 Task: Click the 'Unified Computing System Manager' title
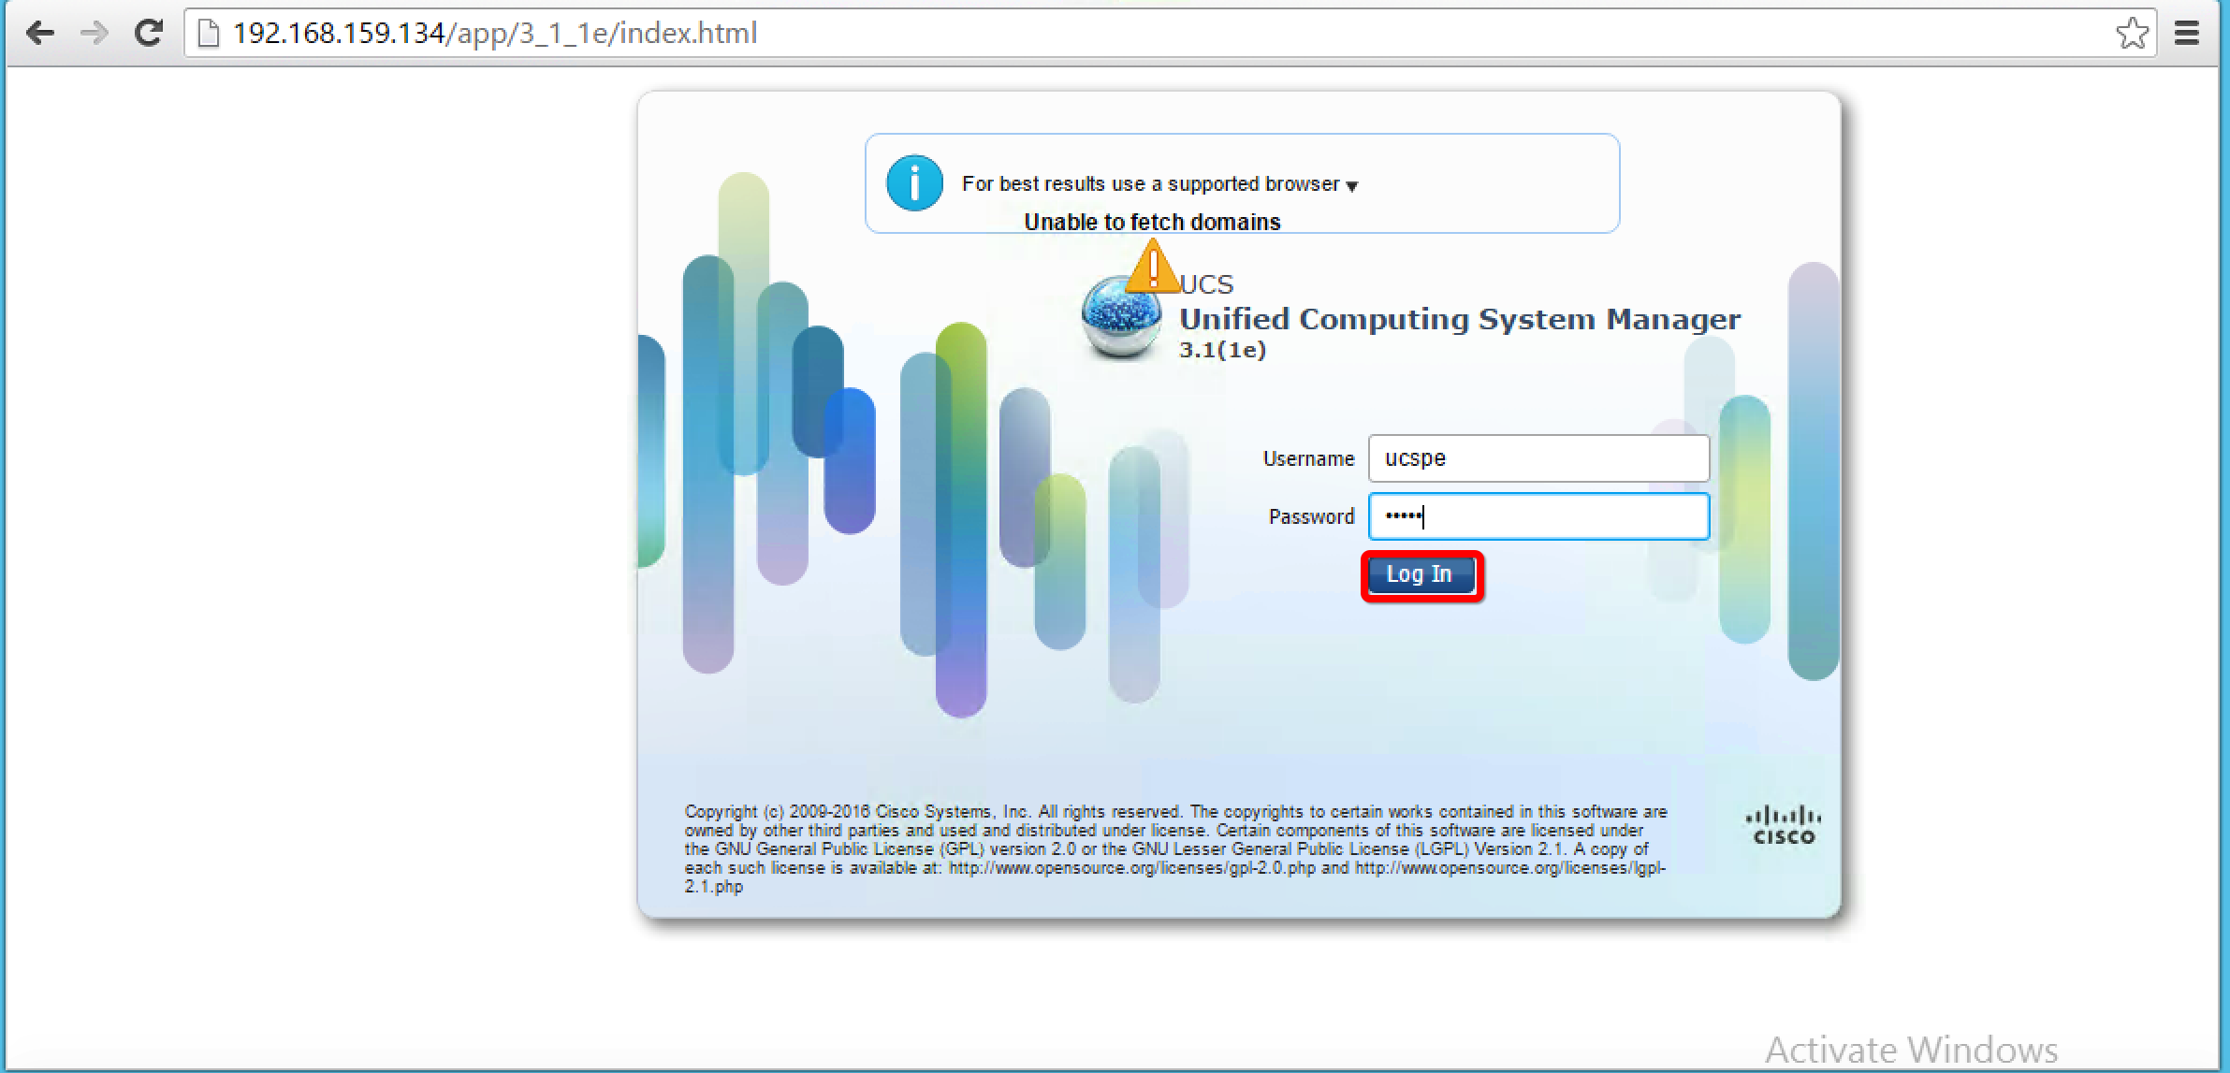click(1460, 319)
